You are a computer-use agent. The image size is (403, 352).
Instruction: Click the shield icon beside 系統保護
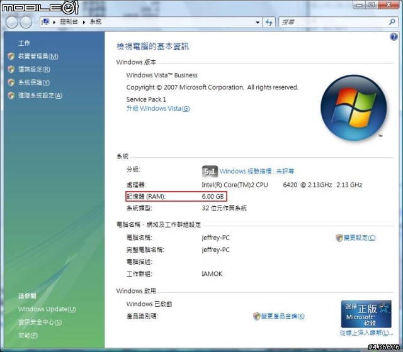11,82
